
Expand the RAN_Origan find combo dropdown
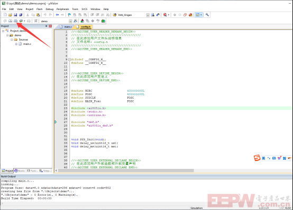[148, 15]
